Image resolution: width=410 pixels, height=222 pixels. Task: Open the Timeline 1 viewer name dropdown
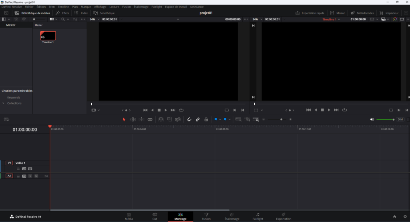tap(339, 19)
